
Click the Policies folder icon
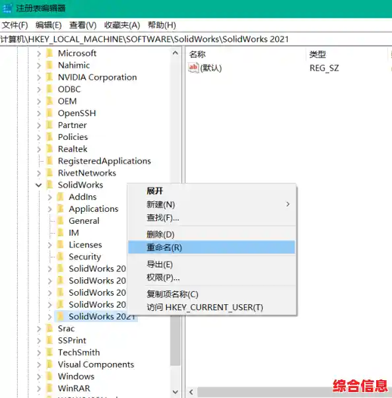pos(49,137)
